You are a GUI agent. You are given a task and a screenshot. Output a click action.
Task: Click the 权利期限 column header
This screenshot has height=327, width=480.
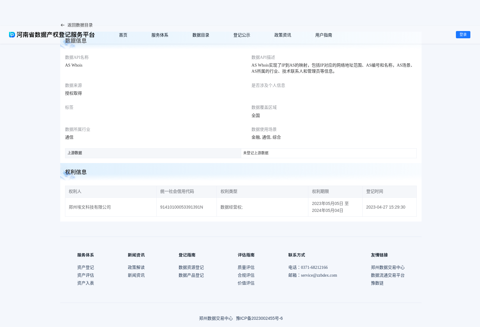pos(335,192)
